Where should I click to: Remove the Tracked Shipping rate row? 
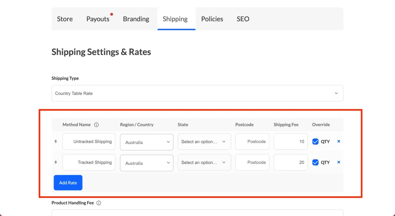coord(339,162)
